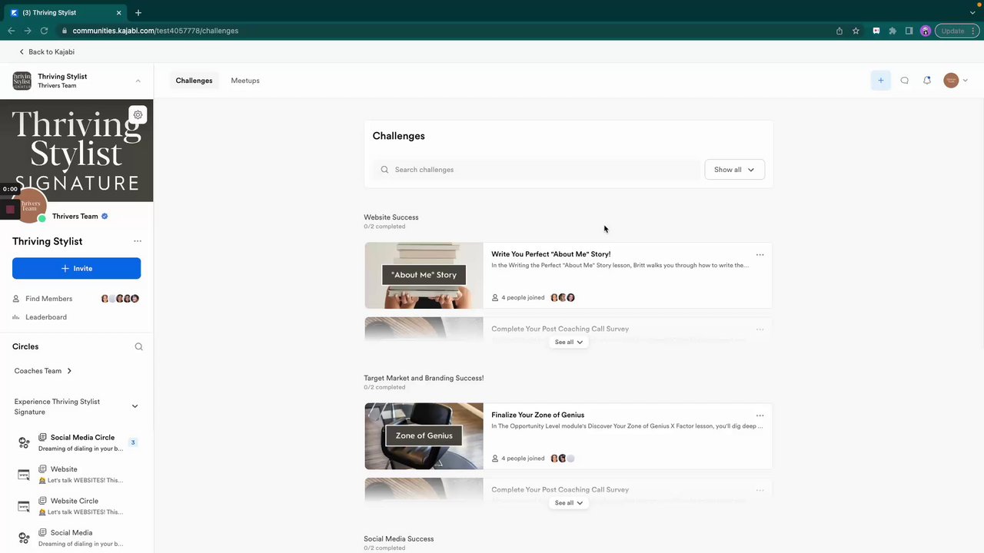Open options menu for "About Me" Story challenge
Screen dimensions: 984x553
(x=760, y=255)
